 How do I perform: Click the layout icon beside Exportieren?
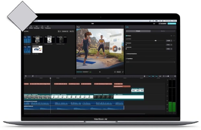154,23
